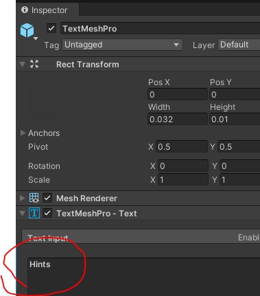
Task: Click the Height label
Action: [x=223, y=107]
